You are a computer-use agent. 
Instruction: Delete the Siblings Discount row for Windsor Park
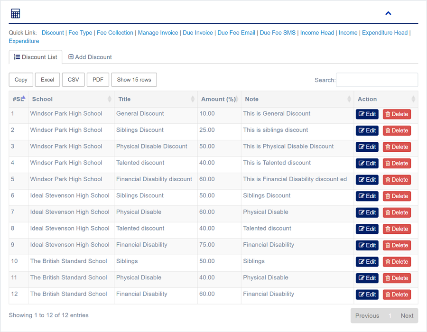397,130
